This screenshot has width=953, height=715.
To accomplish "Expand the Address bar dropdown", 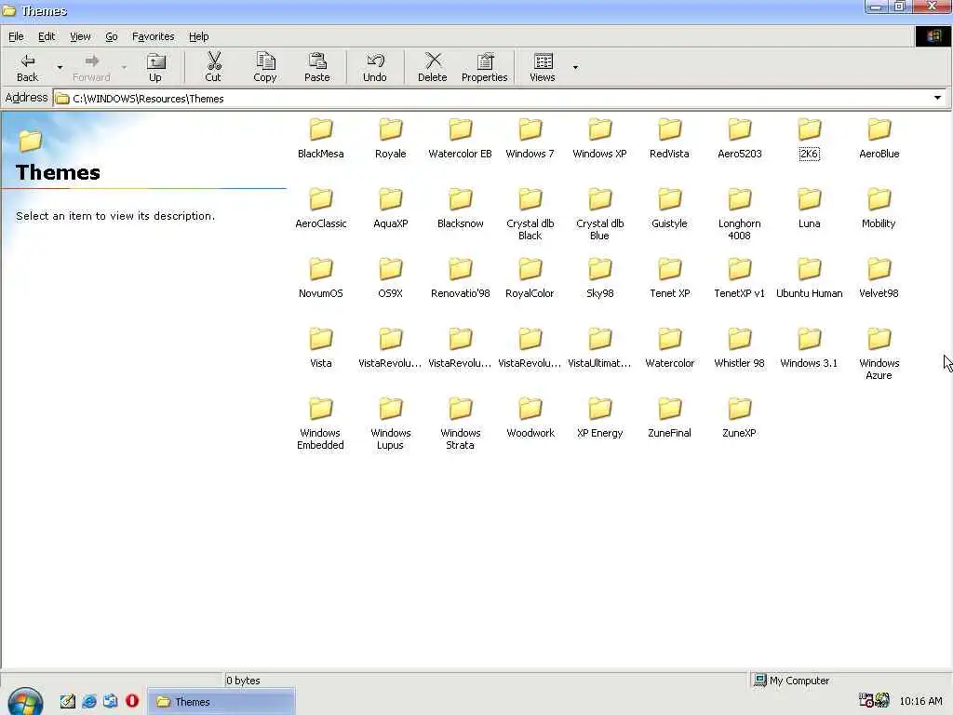I will [x=937, y=98].
